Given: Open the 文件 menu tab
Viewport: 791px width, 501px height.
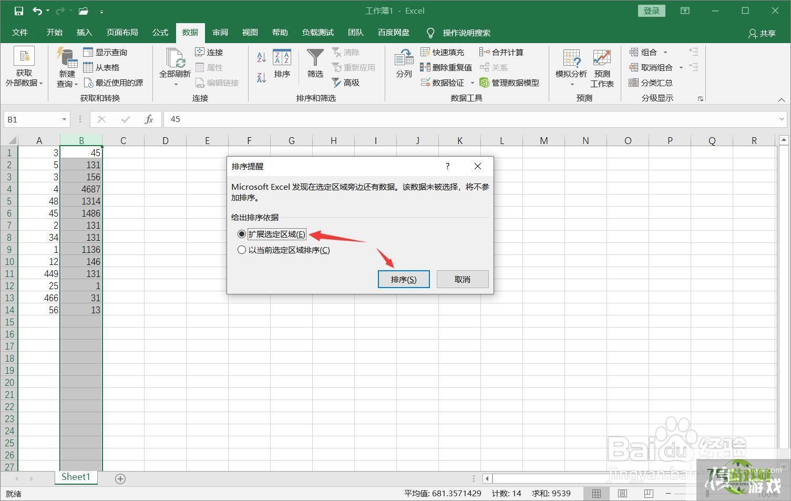Looking at the screenshot, I should (x=20, y=33).
